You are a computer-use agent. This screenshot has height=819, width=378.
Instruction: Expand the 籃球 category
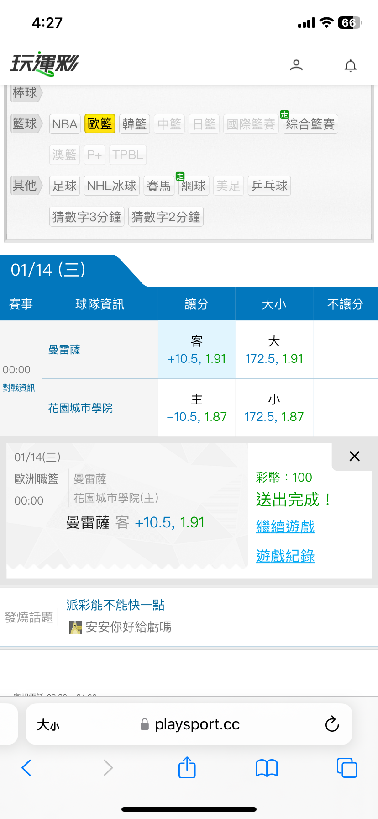click(x=26, y=124)
